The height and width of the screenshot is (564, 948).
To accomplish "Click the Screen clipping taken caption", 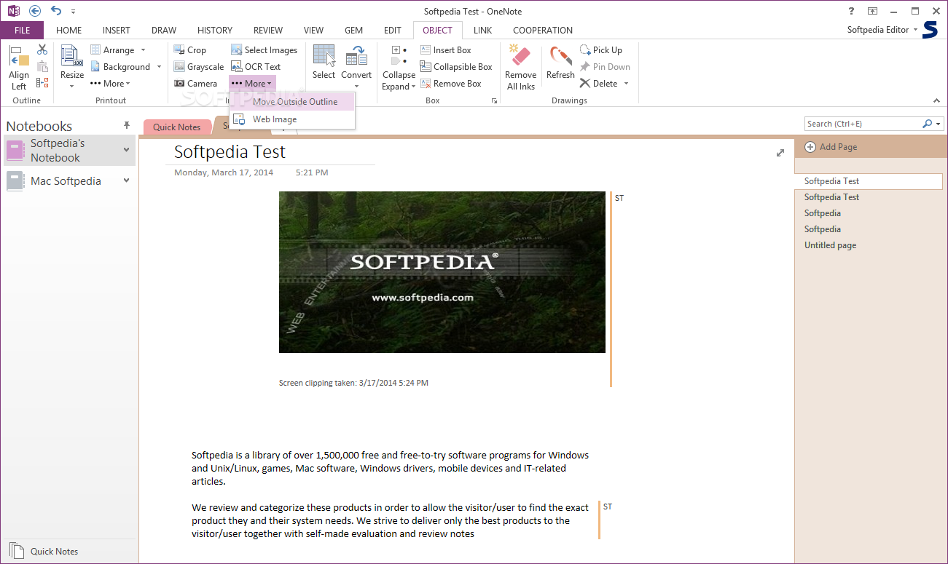I will click(353, 383).
